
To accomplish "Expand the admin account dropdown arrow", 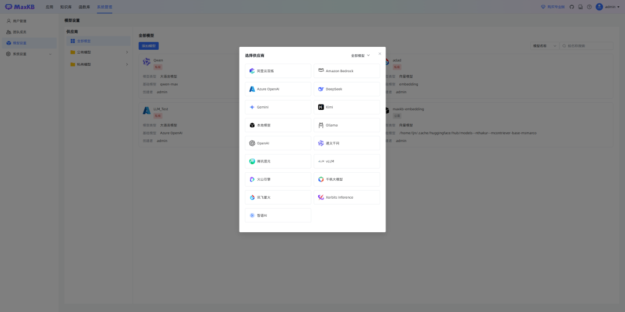I will pos(618,7).
